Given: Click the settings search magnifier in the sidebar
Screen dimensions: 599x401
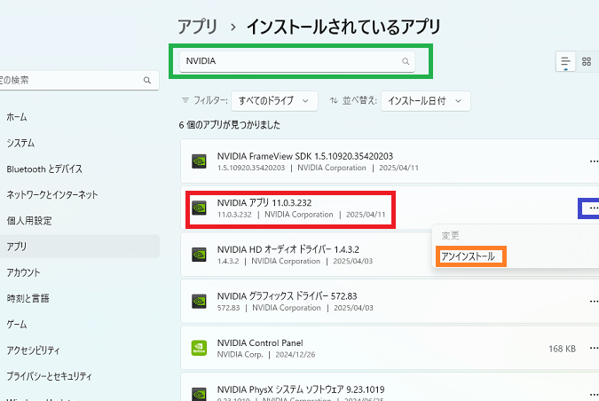Looking at the screenshot, I should tap(147, 81).
